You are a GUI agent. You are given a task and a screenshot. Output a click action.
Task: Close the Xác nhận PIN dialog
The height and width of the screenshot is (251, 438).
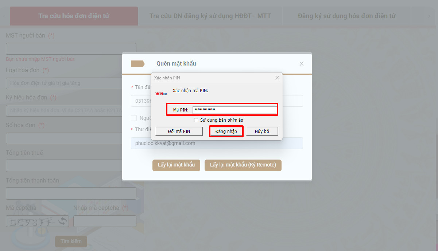click(x=277, y=78)
